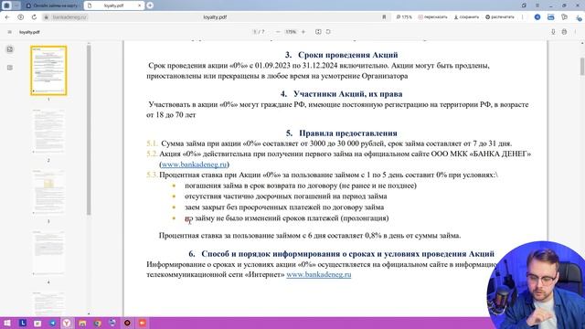
Task: Open the blue Alice assistant icon
Action: click(537, 17)
